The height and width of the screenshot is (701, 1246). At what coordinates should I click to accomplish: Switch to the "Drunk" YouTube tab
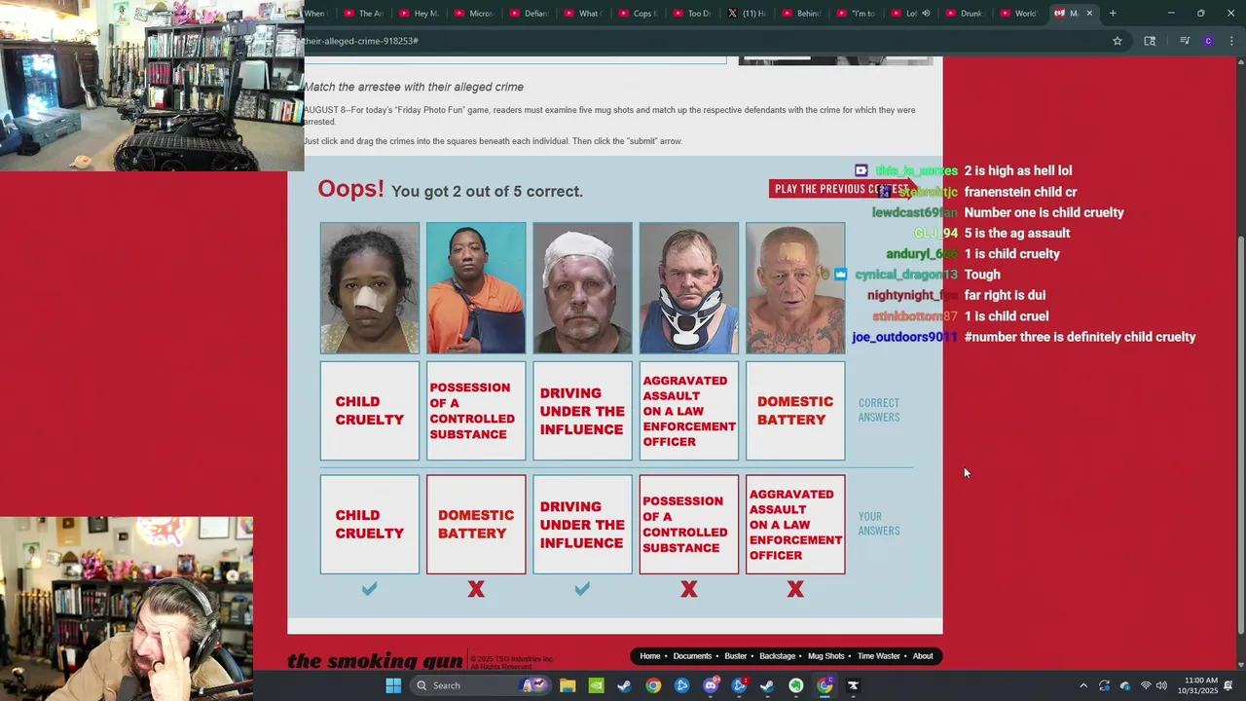[968, 13]
